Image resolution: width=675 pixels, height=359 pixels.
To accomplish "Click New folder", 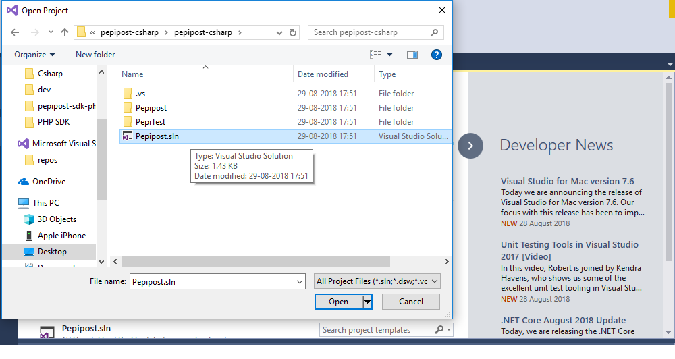I will tap(95, 55).
